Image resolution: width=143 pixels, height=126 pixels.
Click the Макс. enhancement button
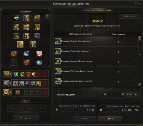(129, 95)
